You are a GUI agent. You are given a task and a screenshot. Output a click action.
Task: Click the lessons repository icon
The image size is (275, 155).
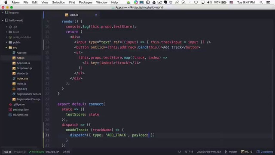pos(6,12)
